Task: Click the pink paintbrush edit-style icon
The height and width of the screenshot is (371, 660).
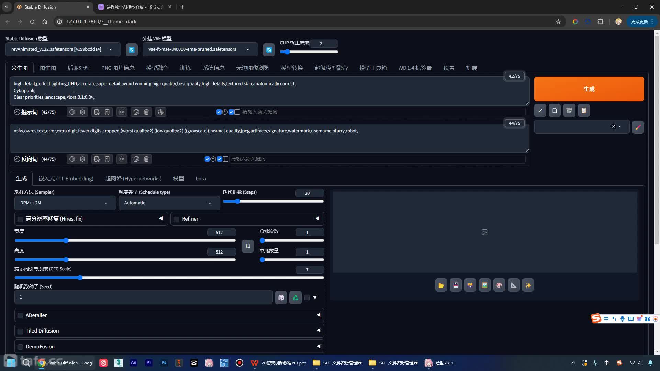Action: [638, 127]
